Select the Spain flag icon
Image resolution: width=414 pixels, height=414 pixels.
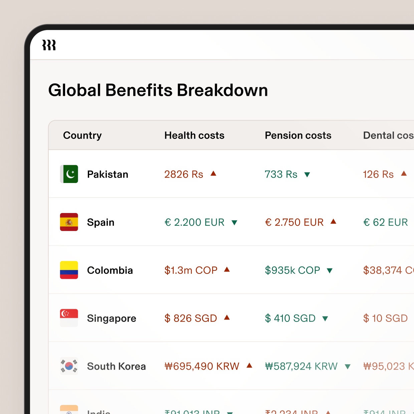[x=69, y=222]
